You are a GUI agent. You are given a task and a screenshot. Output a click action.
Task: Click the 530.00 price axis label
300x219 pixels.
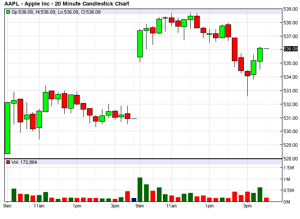point(291,131)
